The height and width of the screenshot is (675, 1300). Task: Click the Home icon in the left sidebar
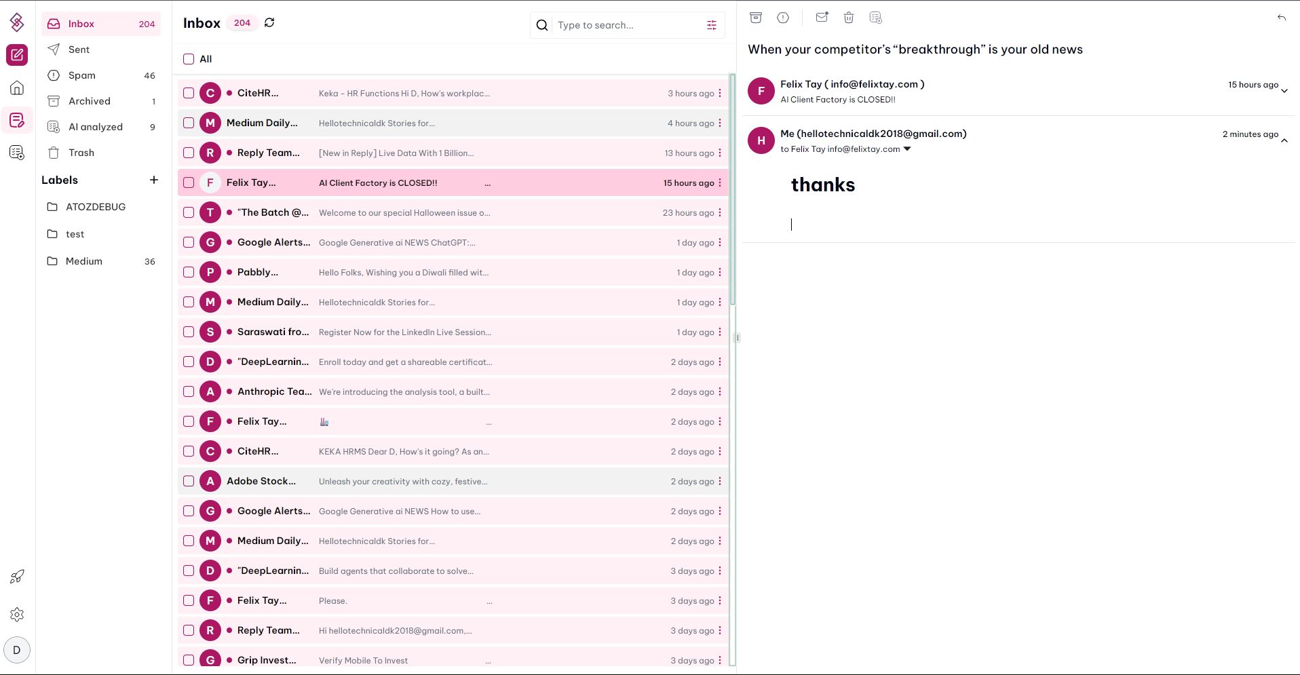coord(17,88)
